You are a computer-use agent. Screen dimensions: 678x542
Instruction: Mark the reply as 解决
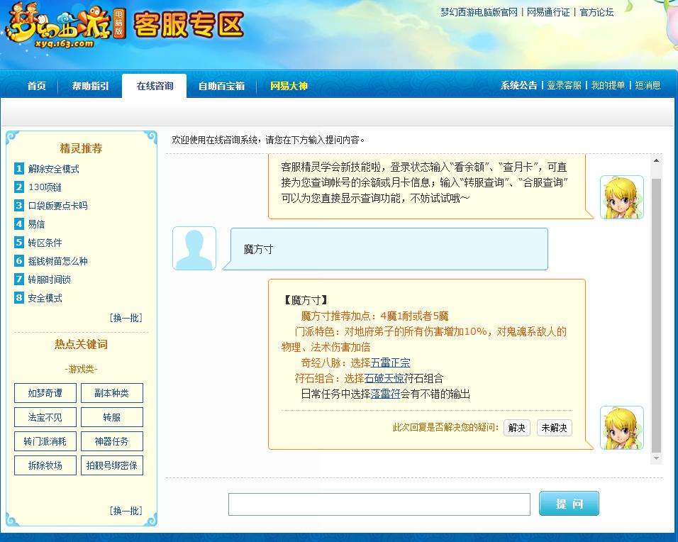[516, 428]
